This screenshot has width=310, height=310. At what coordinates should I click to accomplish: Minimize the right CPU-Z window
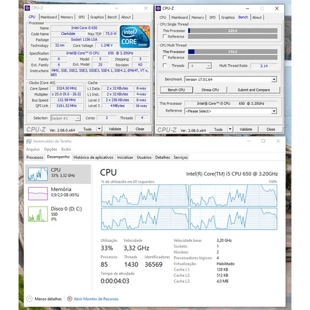pos(247,8)
